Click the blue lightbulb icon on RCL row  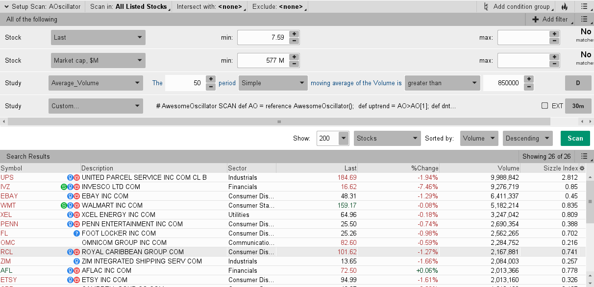[70, 252]
